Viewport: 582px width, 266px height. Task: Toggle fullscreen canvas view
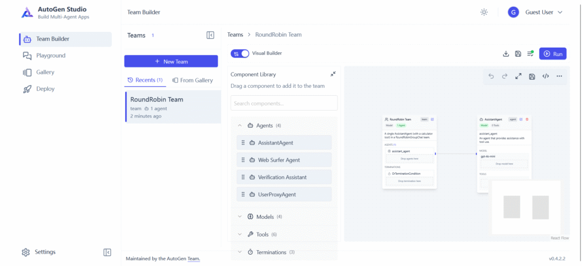518,77
